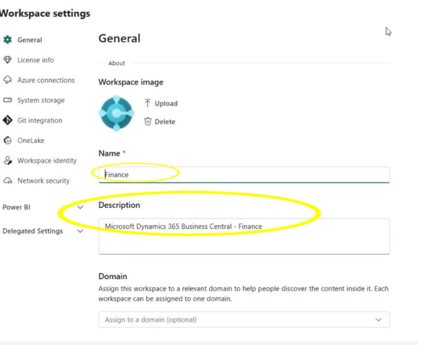This screenshot has width=430, height=345.
Task: Open Git integration settings
Action: [40, 120]
